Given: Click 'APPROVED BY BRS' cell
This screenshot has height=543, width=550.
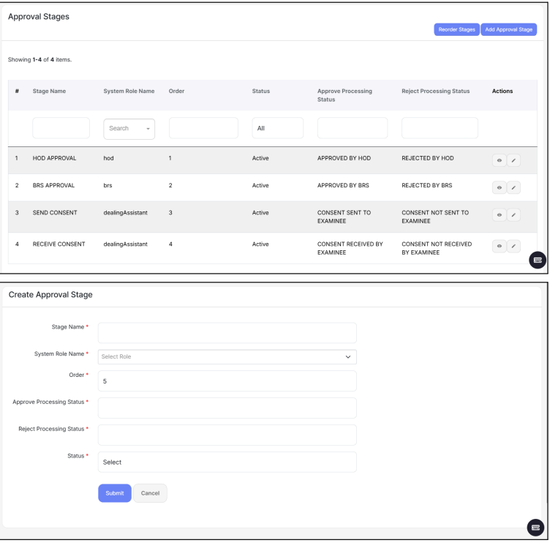Looking at the screenshot, I should pos(343,185).
